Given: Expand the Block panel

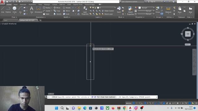Looking at the screenshot, I should coord(121,17).
